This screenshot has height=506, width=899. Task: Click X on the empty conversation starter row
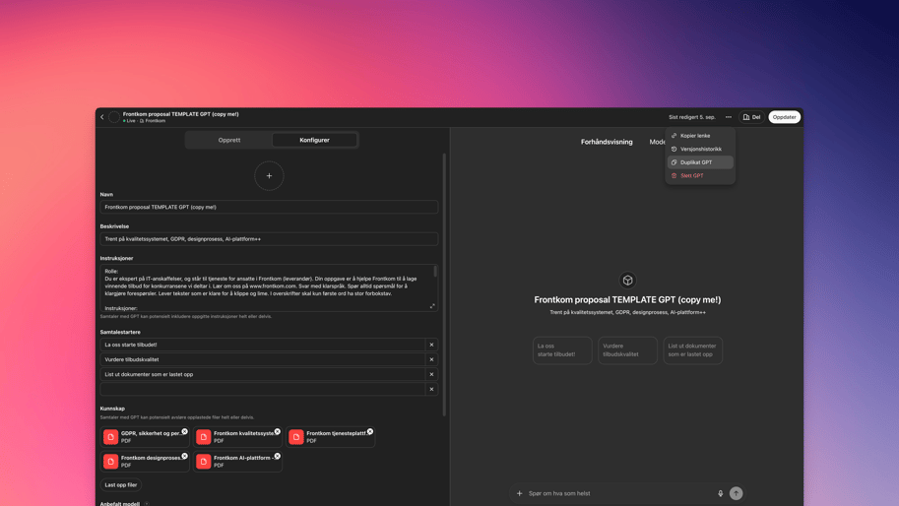[x=431, y=389]
